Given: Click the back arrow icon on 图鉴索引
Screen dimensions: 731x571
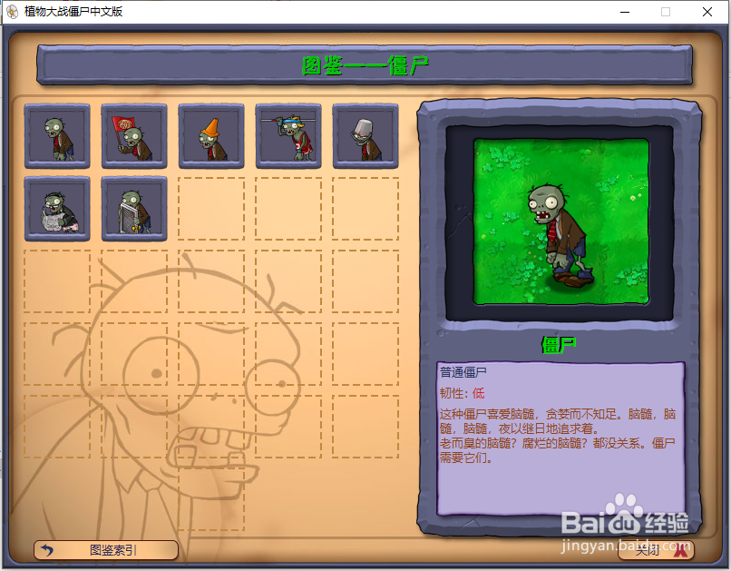Looking at the screenshot, I should pos(47,550).
